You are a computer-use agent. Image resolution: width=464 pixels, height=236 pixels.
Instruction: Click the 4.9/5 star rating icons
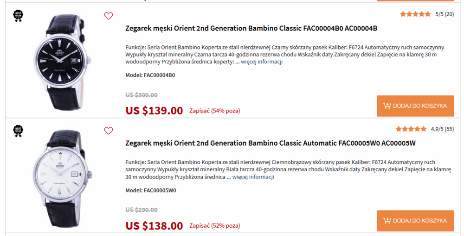click(411, 129)
